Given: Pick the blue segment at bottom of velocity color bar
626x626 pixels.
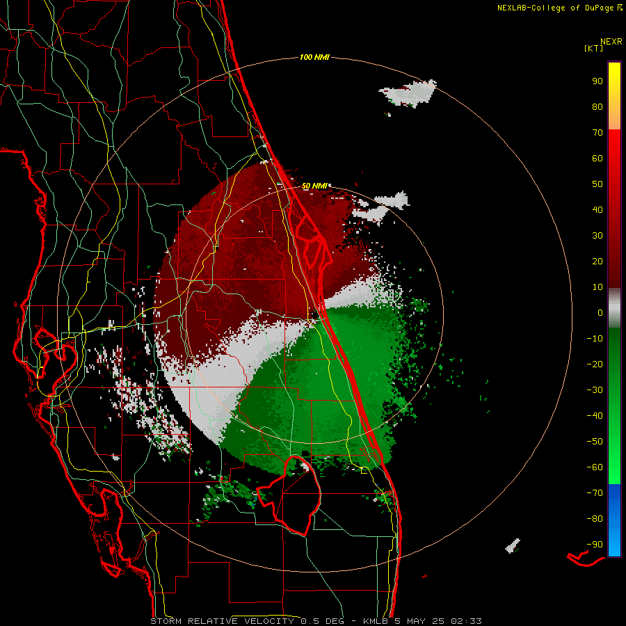Looking at the screenshot, I should point(614,520).
